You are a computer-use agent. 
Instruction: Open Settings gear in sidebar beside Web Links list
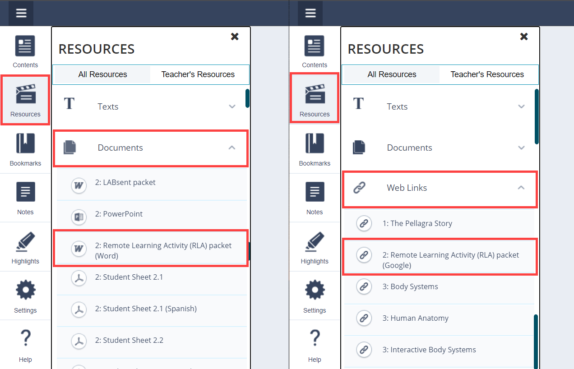315,296
